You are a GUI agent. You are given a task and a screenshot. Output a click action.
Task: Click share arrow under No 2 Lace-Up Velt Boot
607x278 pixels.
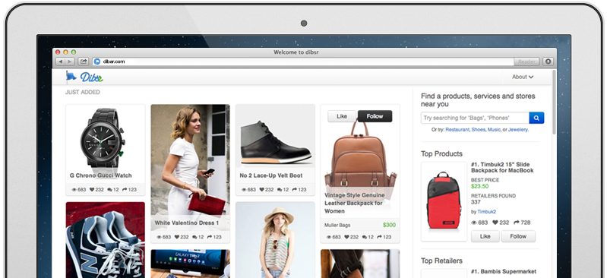click(294, 190)
